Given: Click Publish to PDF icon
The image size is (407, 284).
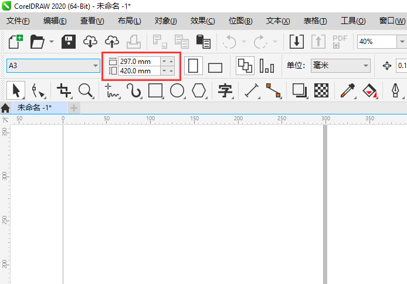Looking at the screenshot, I should click(x=340, y=42).
